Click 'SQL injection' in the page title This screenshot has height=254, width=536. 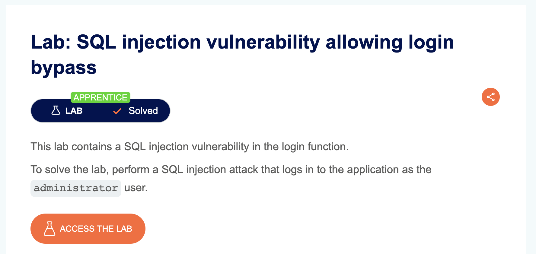click(139, 42)
